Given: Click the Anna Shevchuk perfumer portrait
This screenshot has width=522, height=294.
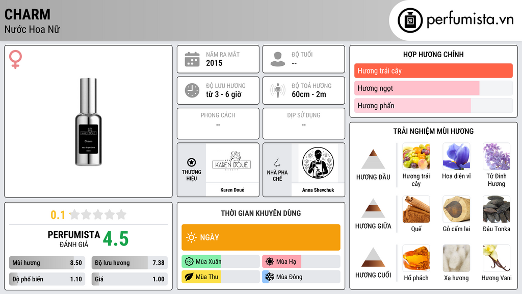Looking at the screenshot, I should click(318, 163).
